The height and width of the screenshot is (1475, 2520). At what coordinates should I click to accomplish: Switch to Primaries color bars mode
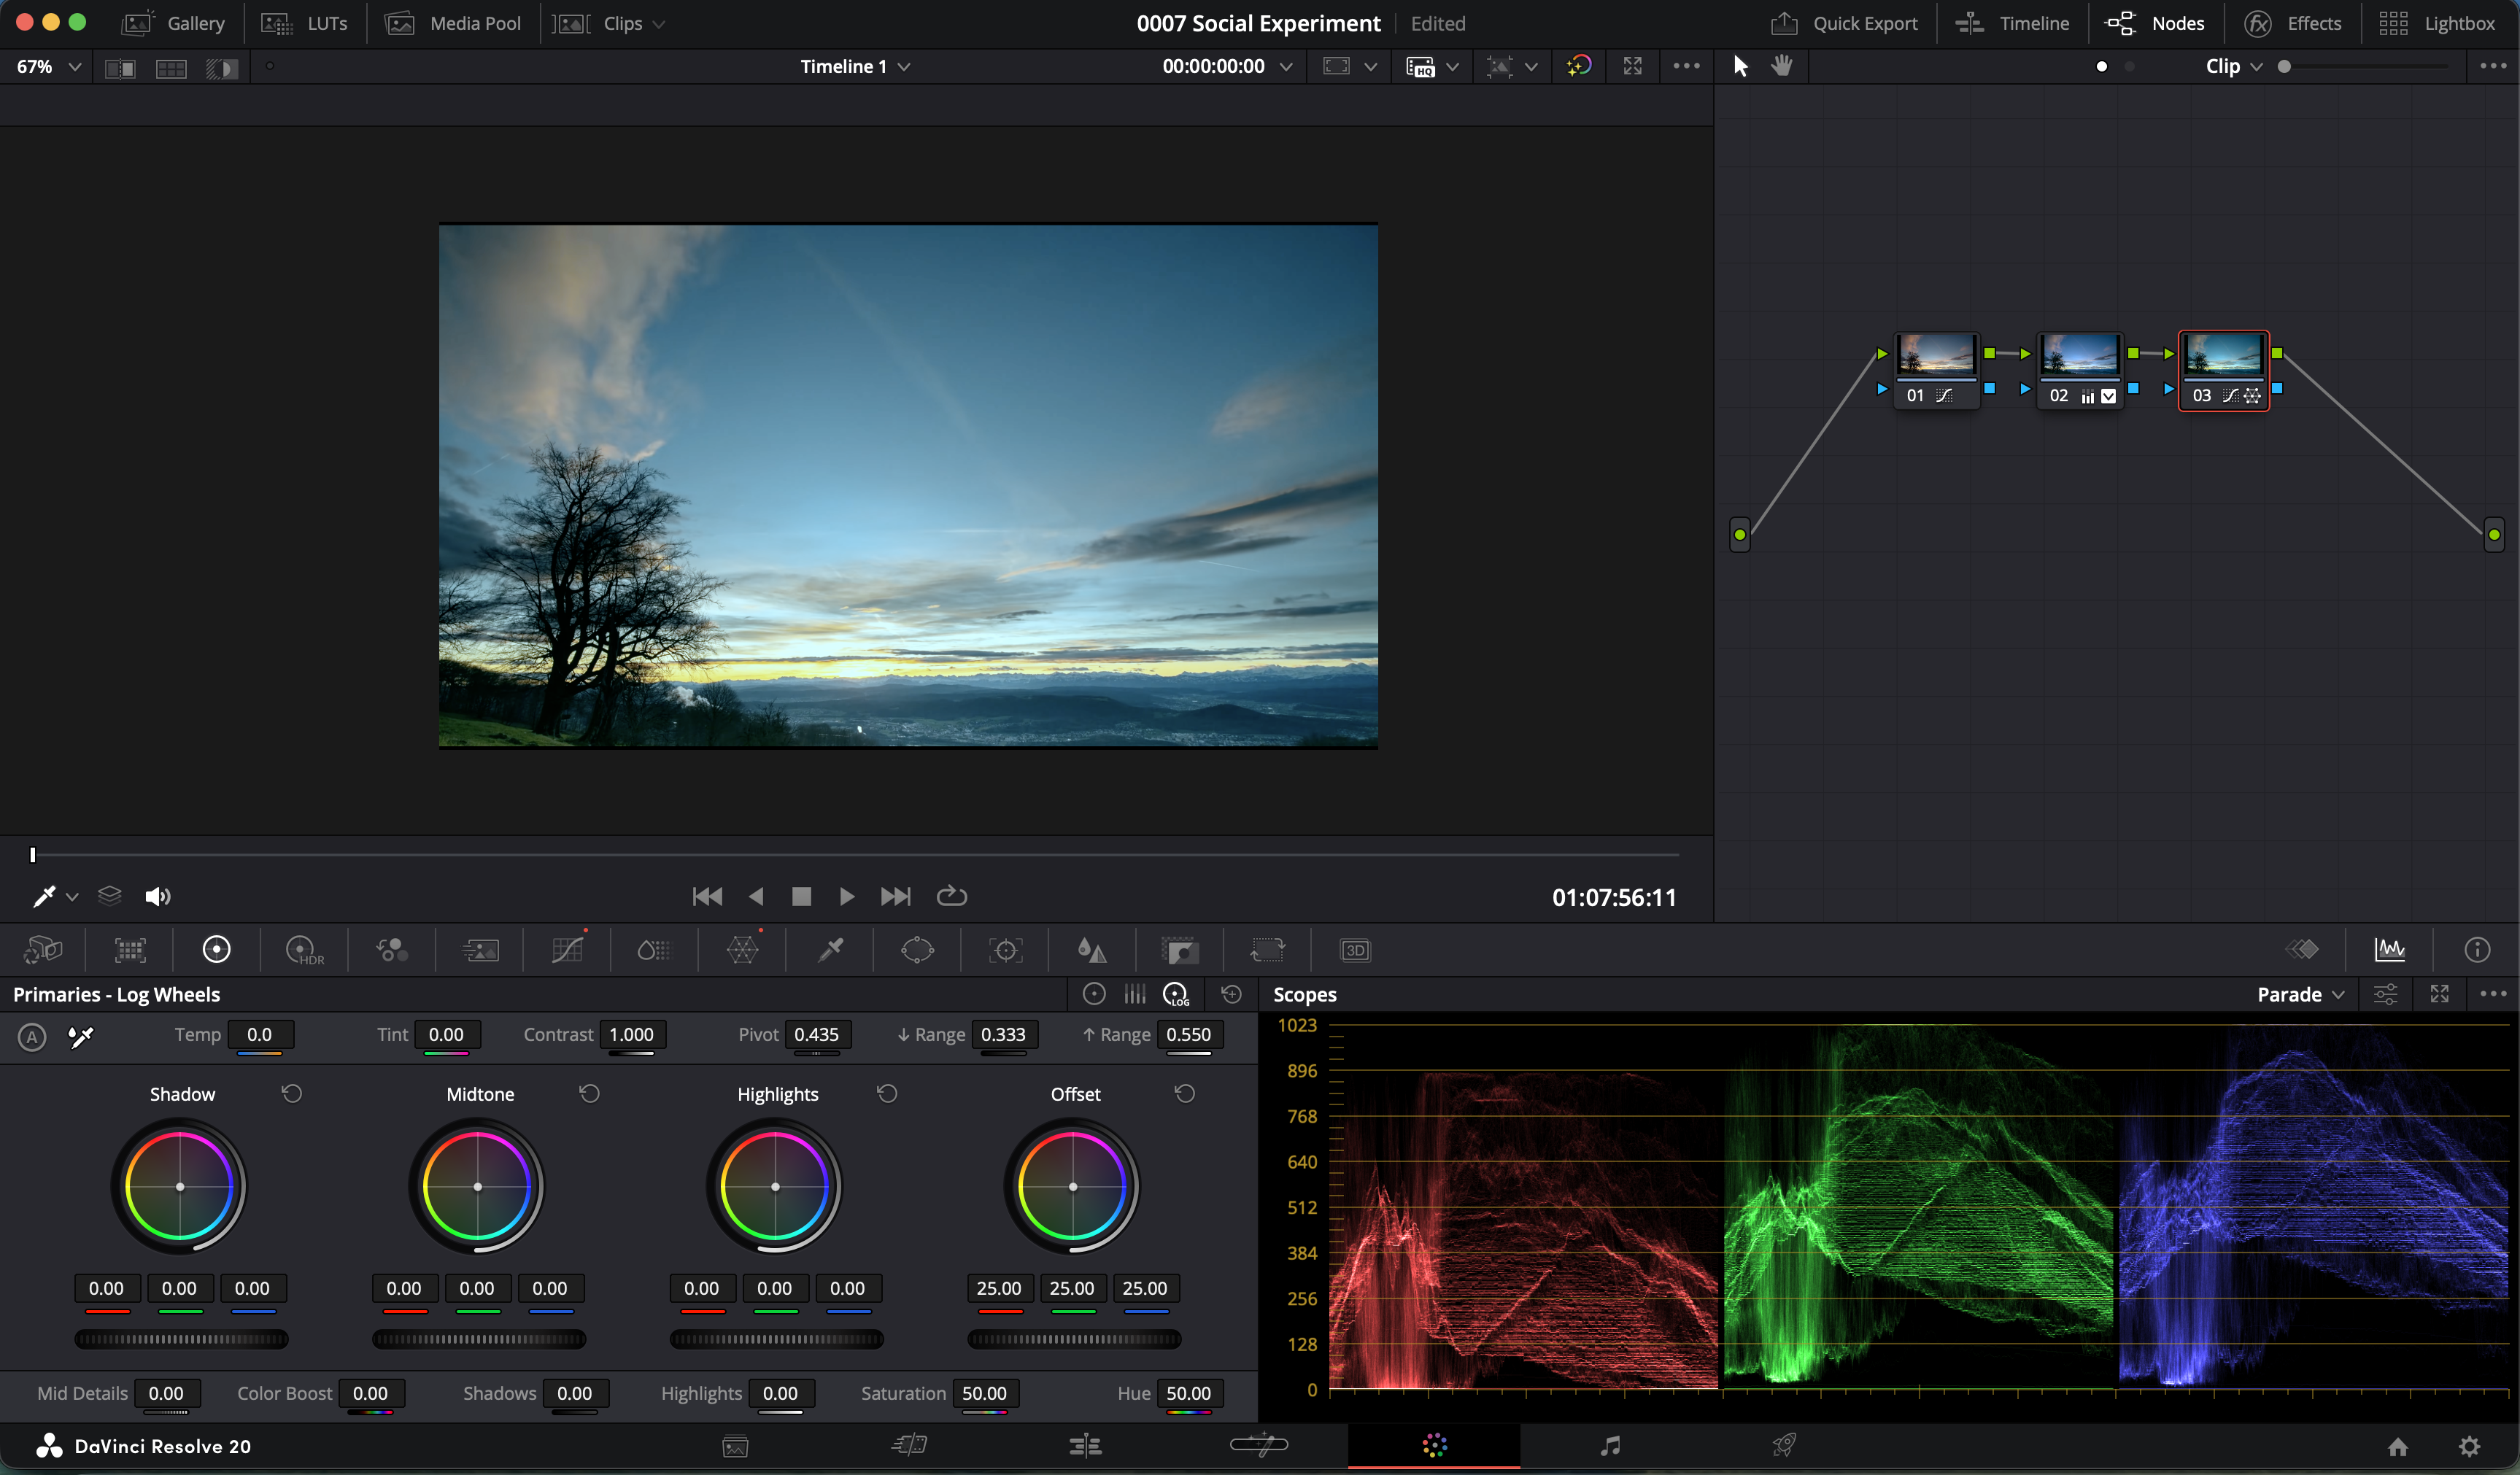(1135, 994)
